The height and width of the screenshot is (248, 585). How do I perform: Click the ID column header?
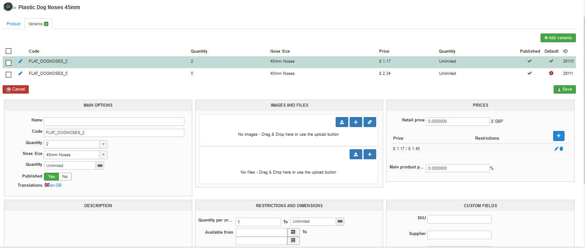pyautogui.click(x=565, y=51)
